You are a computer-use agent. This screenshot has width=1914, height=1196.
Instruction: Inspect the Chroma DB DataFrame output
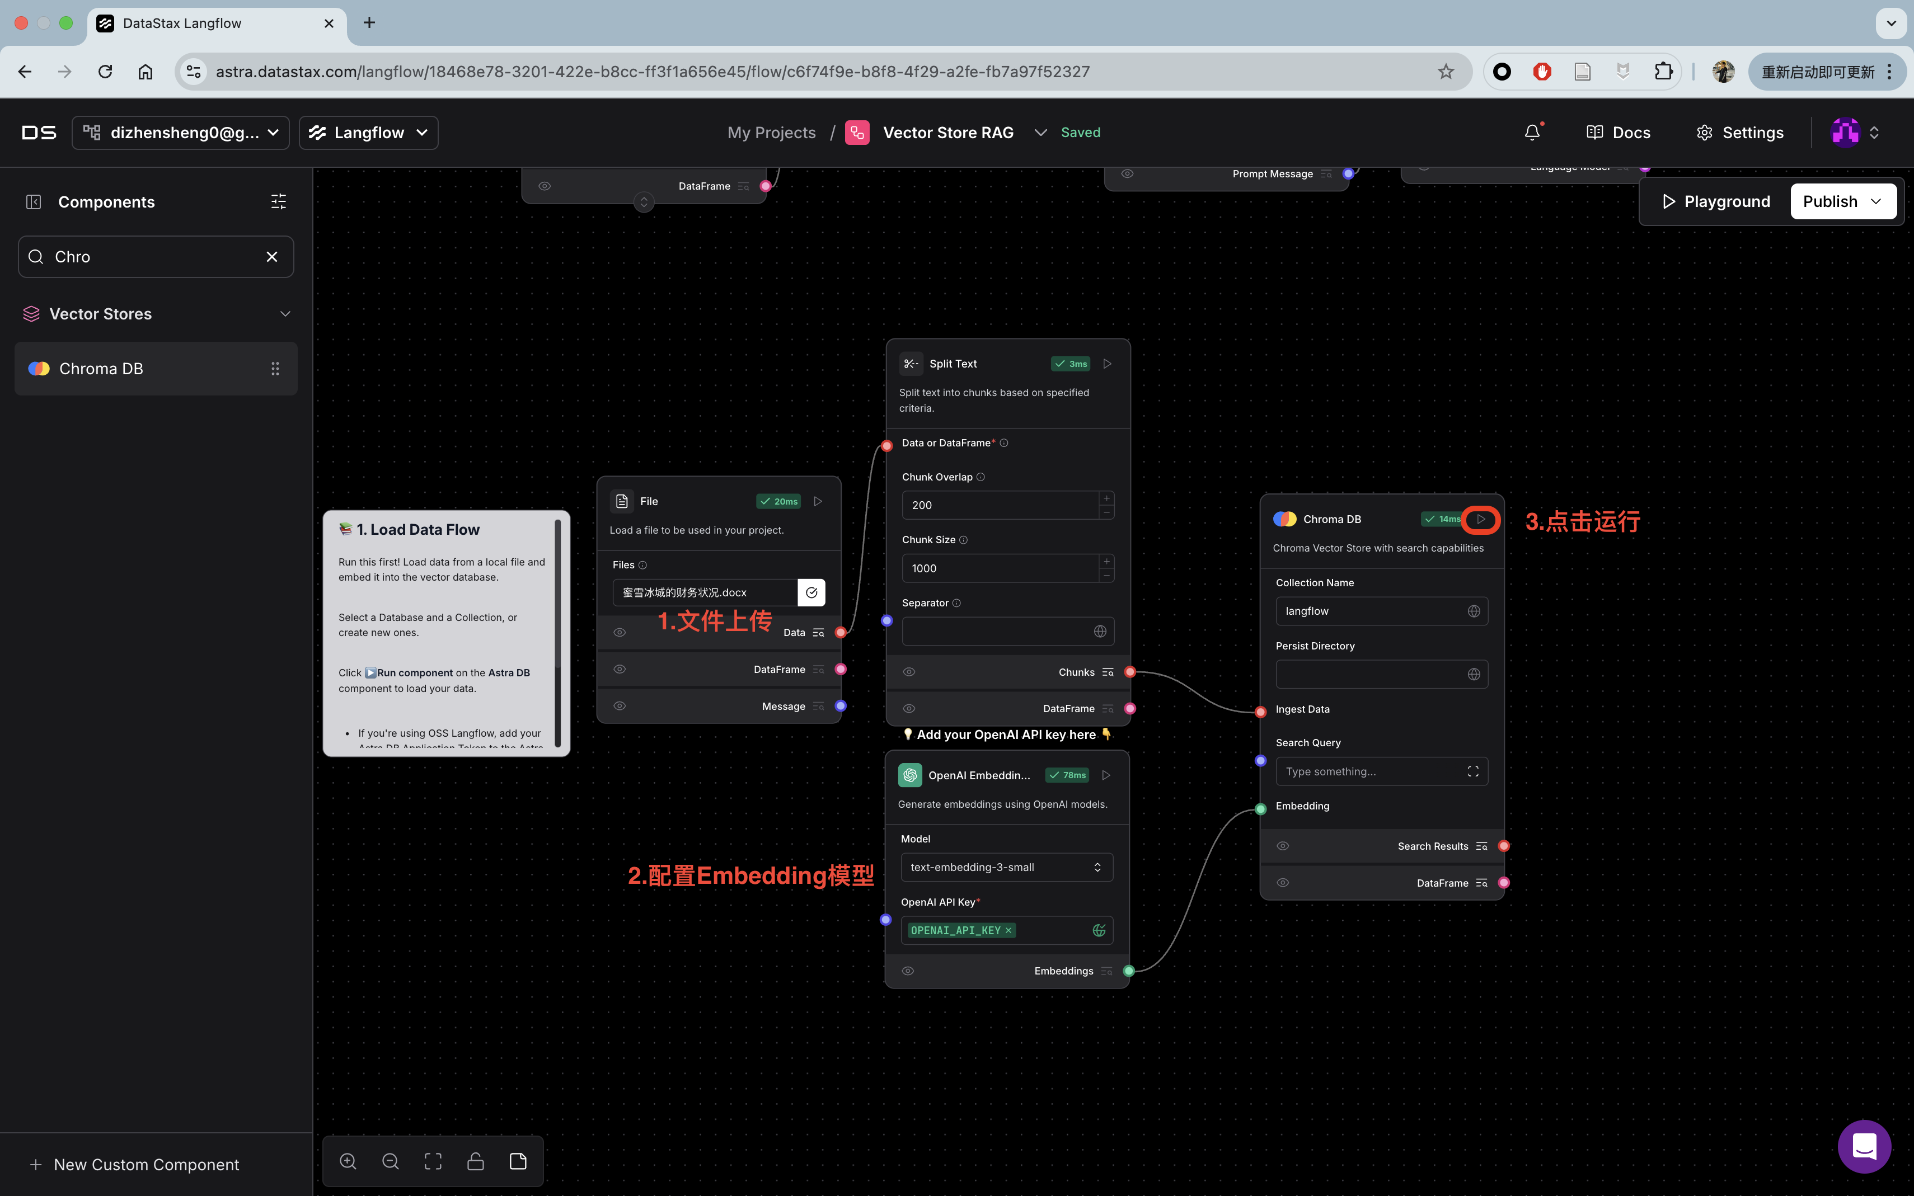(x=1481, y=883)
